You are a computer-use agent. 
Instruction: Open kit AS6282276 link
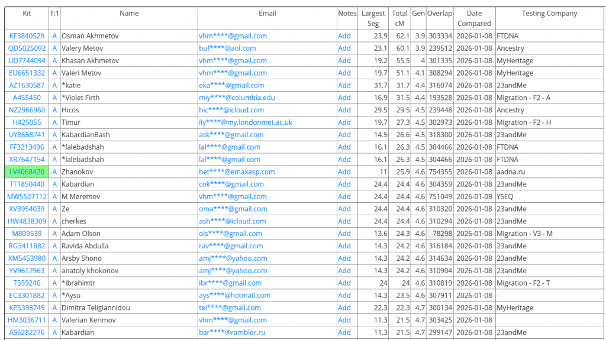[x=27, y=333]
